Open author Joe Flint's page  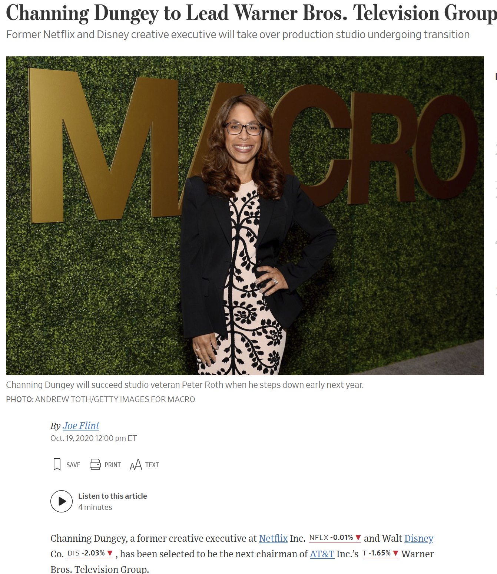pyautogui.click(x=81, y=426)
